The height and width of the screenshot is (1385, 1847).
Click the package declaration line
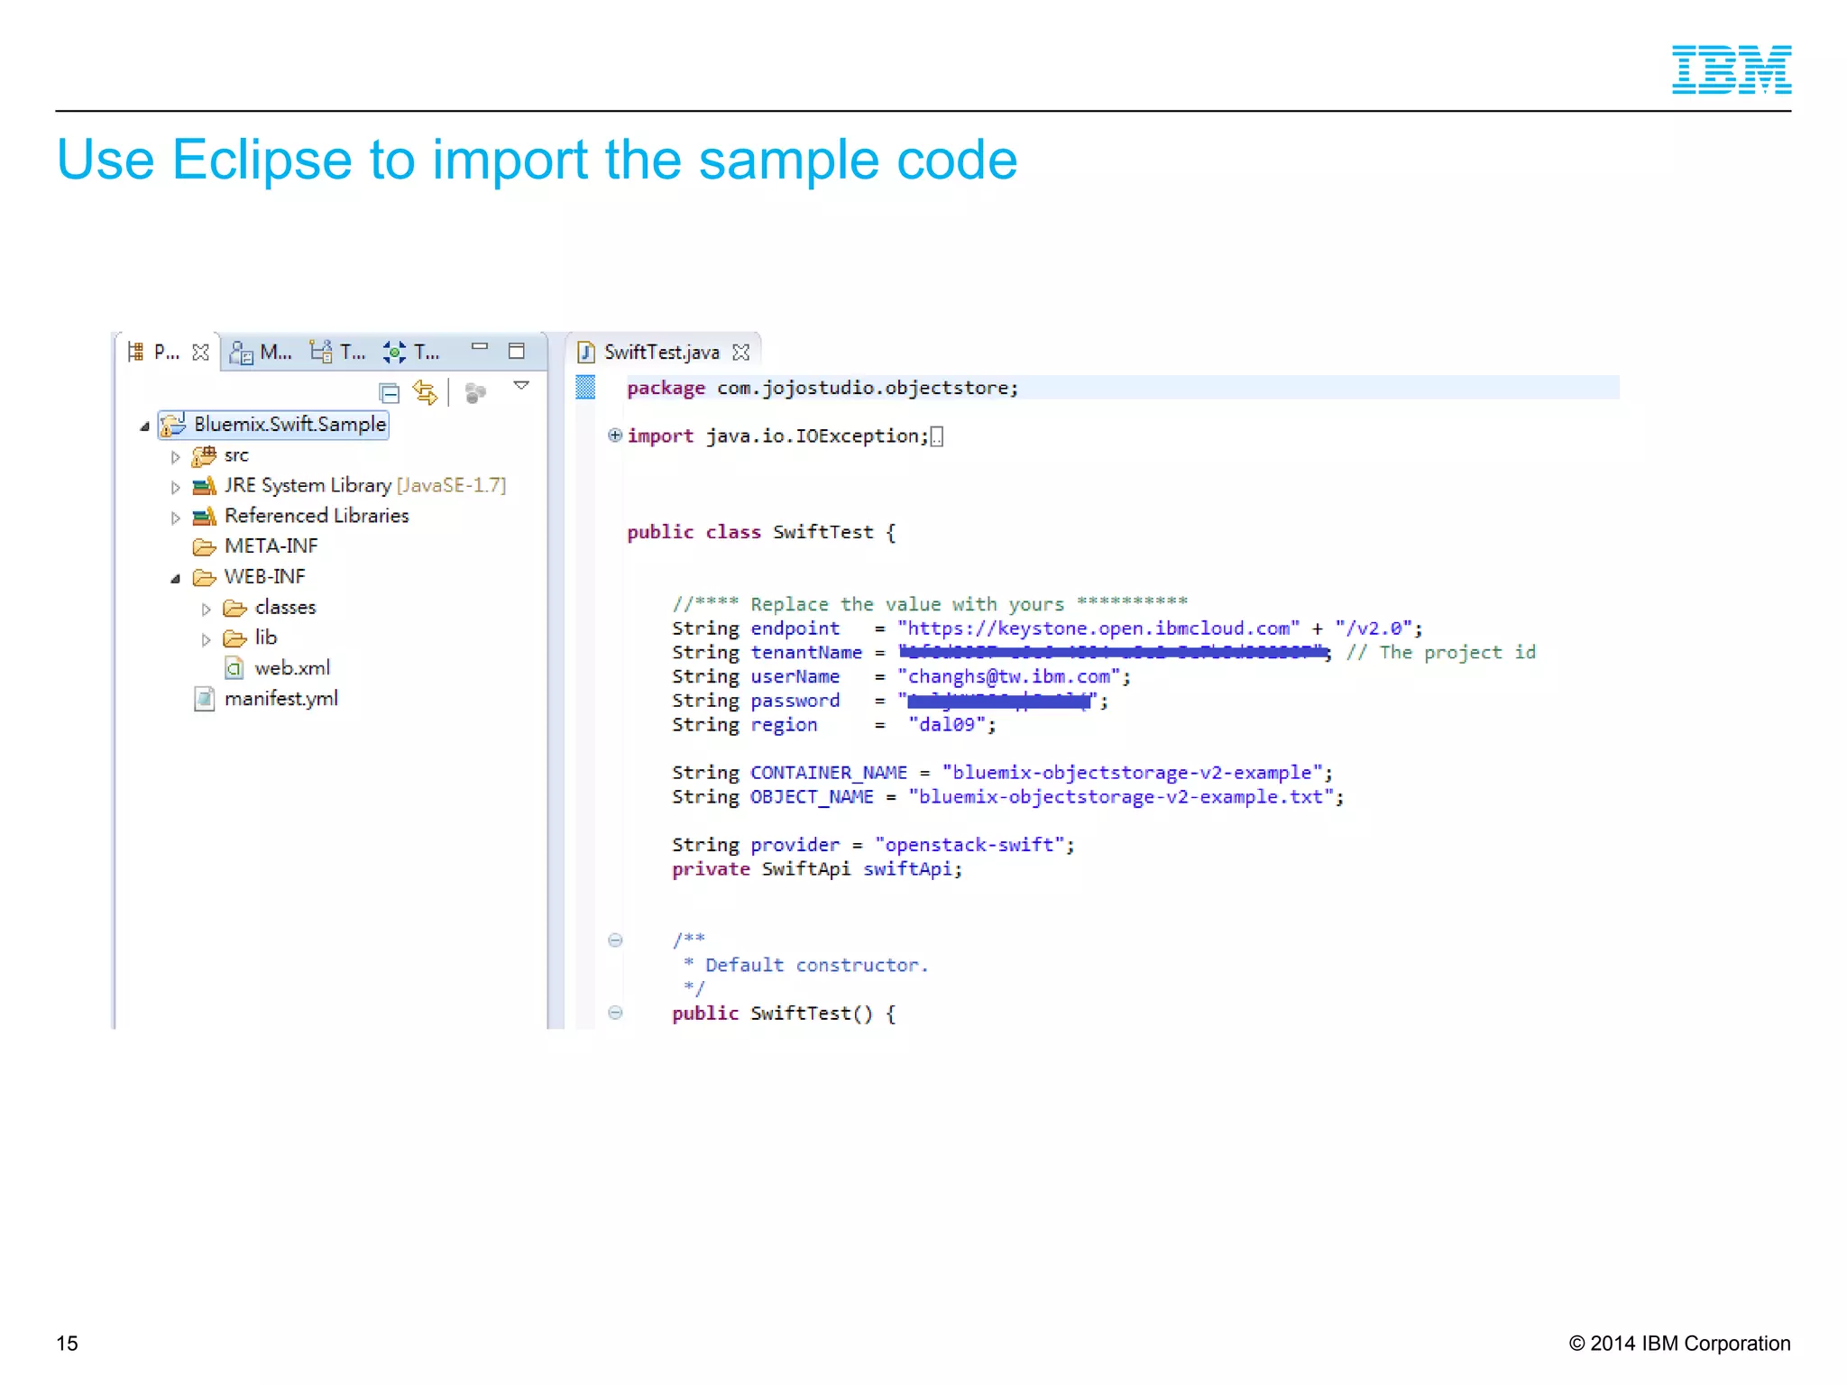point(822,388)
